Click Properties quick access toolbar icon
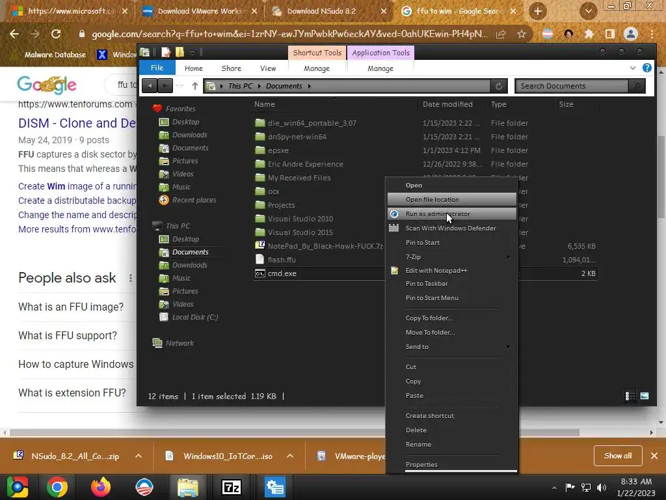This screenshot has width=666, height=500. (x=166, y=52)
